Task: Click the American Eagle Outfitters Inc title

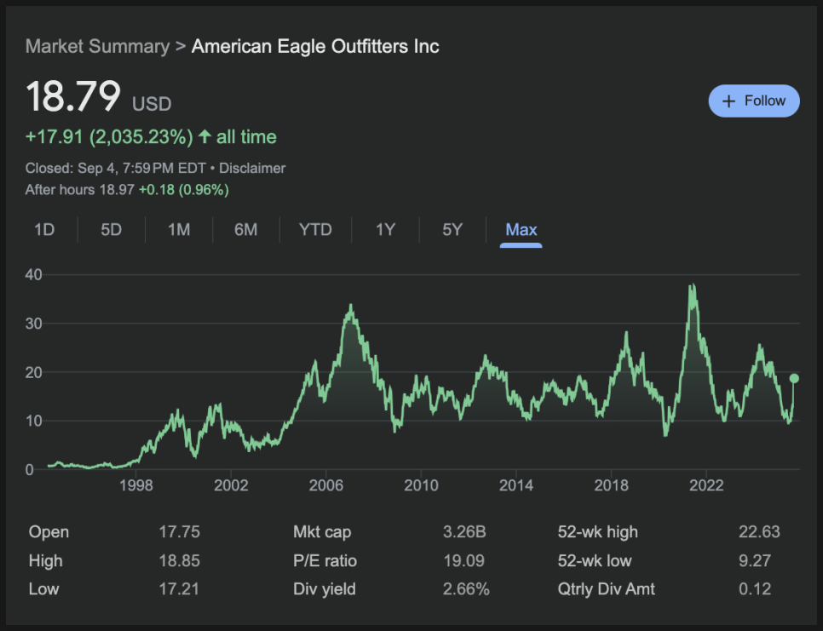Action: (x=315, y=46)
